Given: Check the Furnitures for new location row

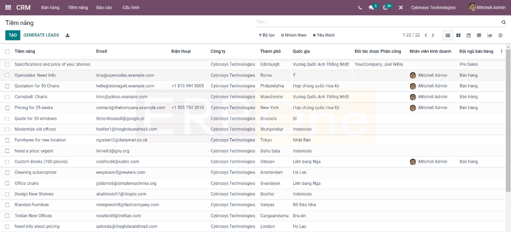Looking at the screenshot, I should click(7, 140).
